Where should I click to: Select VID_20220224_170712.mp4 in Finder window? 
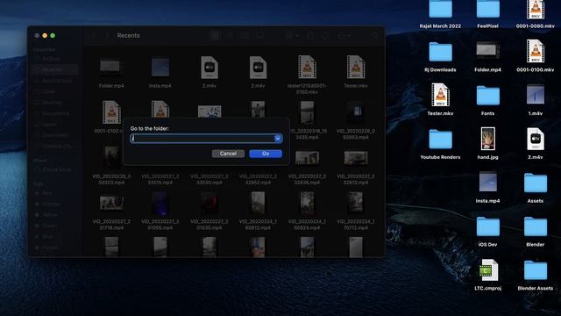click(356, 211)
